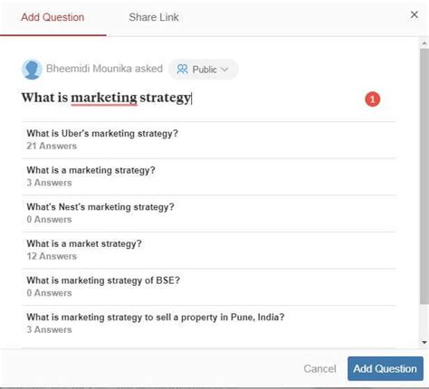Click the red number 1 notification badge

click(x=373, y=100)
